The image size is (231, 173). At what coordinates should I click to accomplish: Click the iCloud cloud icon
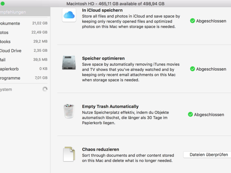(69, 15)
